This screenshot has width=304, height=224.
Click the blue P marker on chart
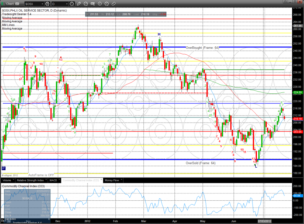pyautogui.click(x=4, y=168)
